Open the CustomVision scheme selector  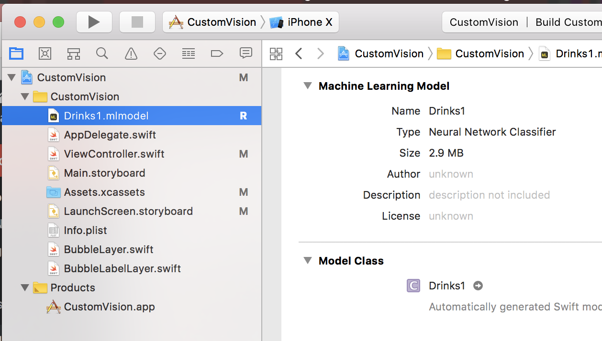click(213, 22)
